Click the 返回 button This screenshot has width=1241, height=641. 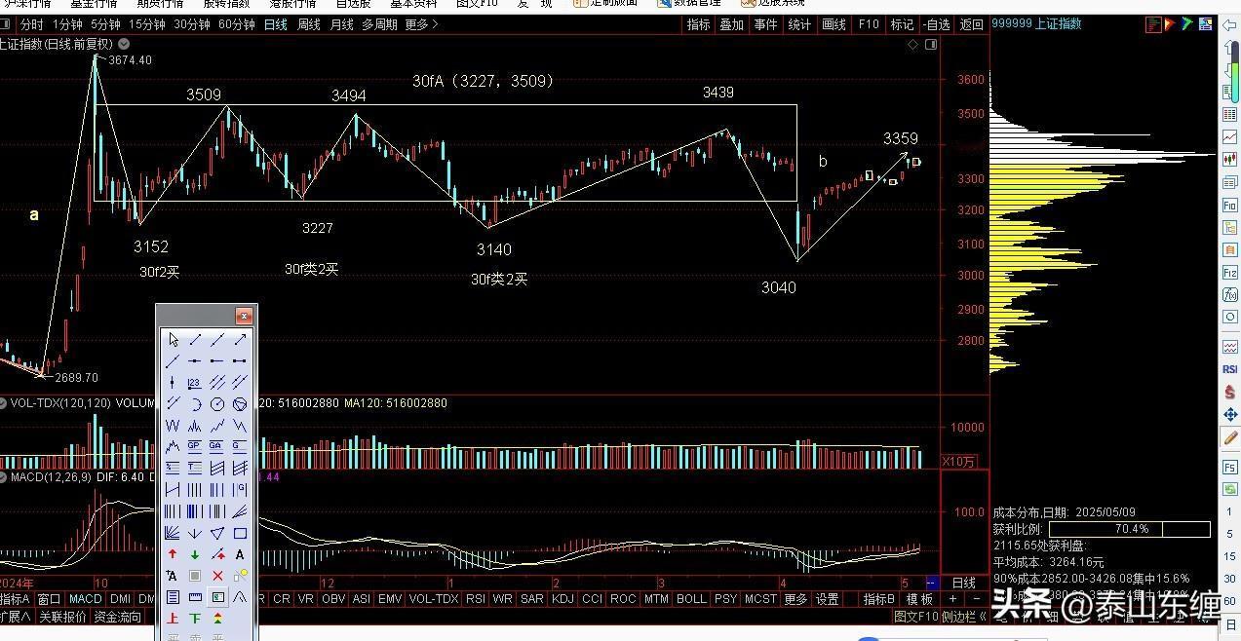[x=972, y=24]
